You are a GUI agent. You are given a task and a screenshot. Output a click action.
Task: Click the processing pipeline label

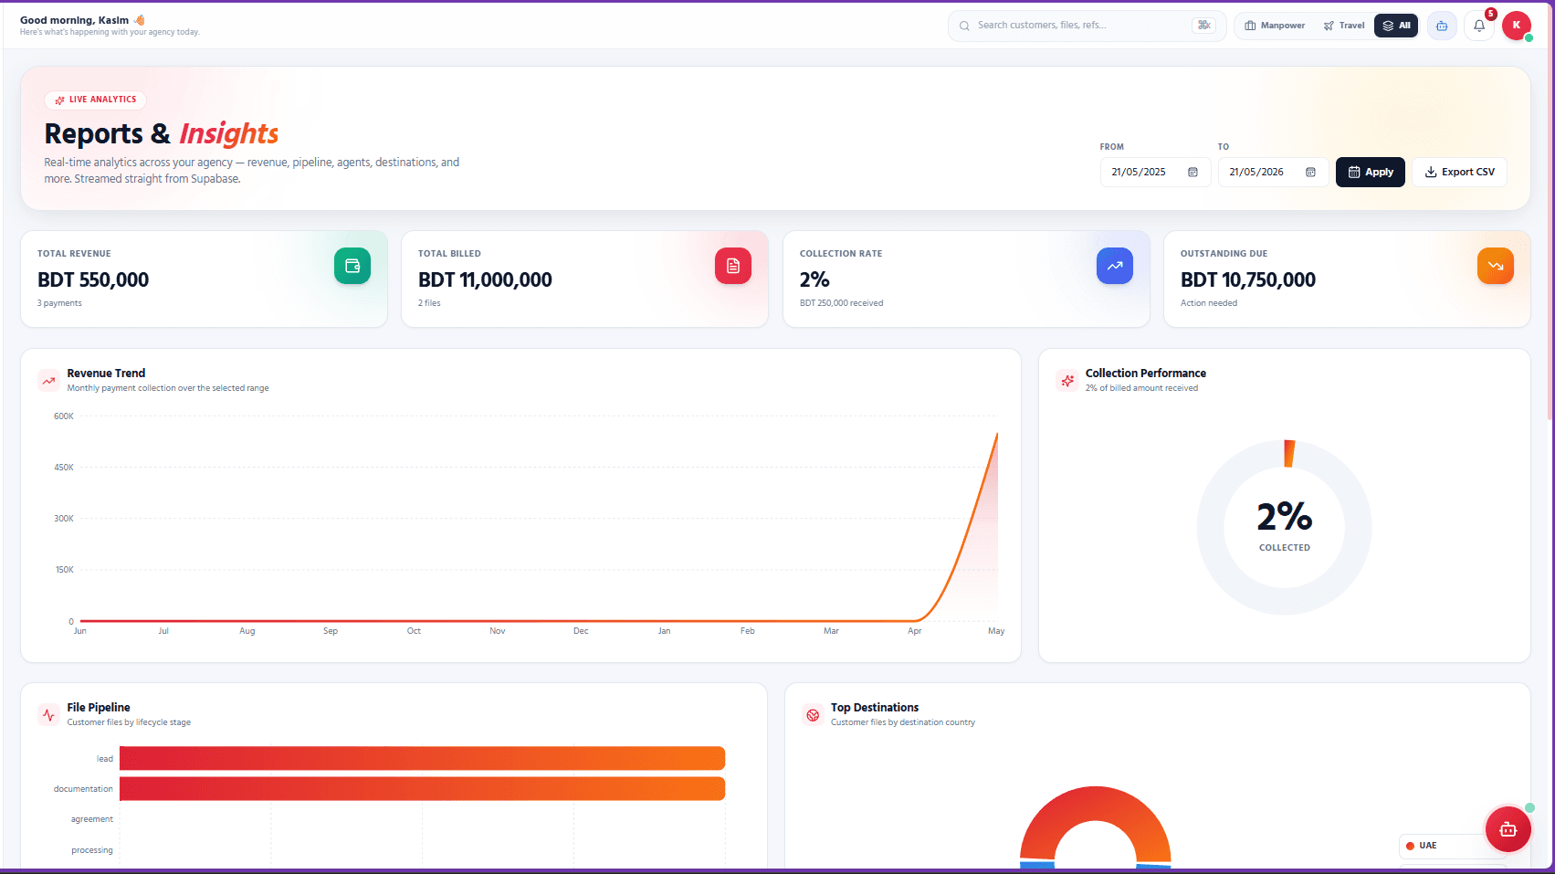[x=92, y=850]
